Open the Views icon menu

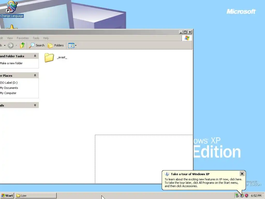[x=72, y=45]
